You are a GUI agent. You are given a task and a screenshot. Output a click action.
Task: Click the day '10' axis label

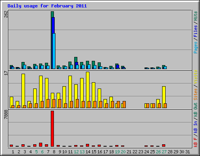(64, 152)
